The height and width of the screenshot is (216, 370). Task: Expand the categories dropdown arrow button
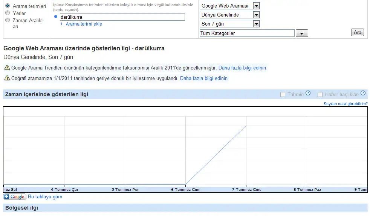click(x=302, y=33)
